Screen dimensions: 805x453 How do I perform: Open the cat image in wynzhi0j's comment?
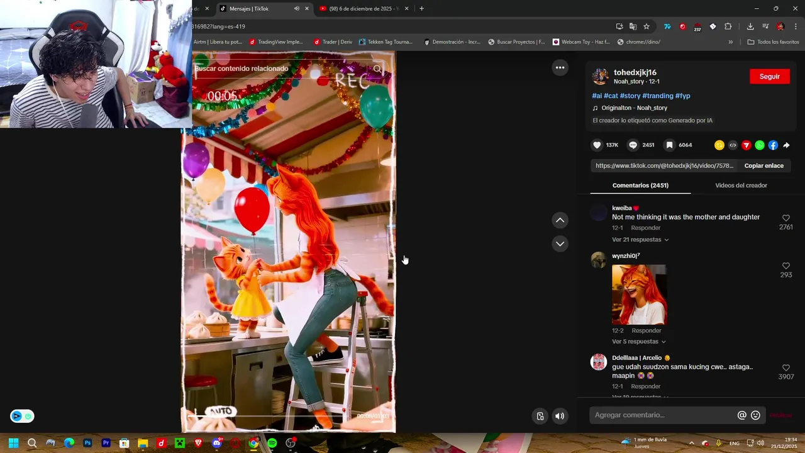pyautogui.click(x=639, y=294)
